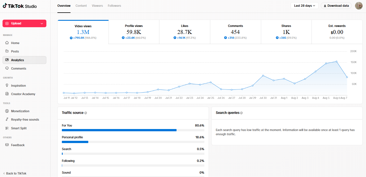The image size is (366, 177).
Task: Click the Sound traffic source label
Action: click(x=66, y=173)
